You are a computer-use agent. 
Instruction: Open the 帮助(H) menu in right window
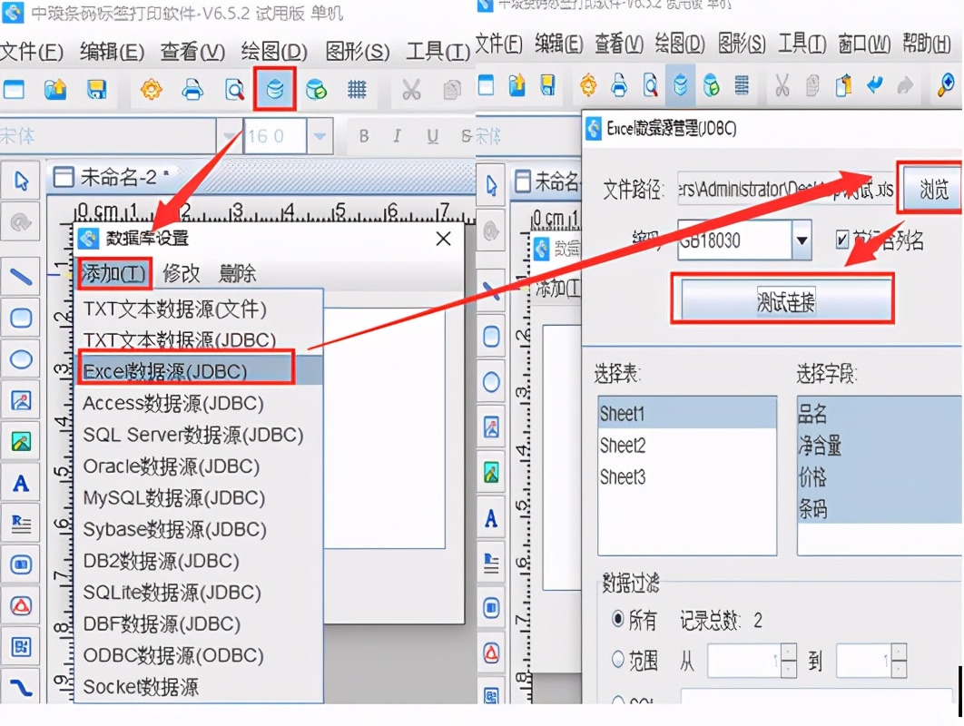pyautogui.click(x=927, y=44)
